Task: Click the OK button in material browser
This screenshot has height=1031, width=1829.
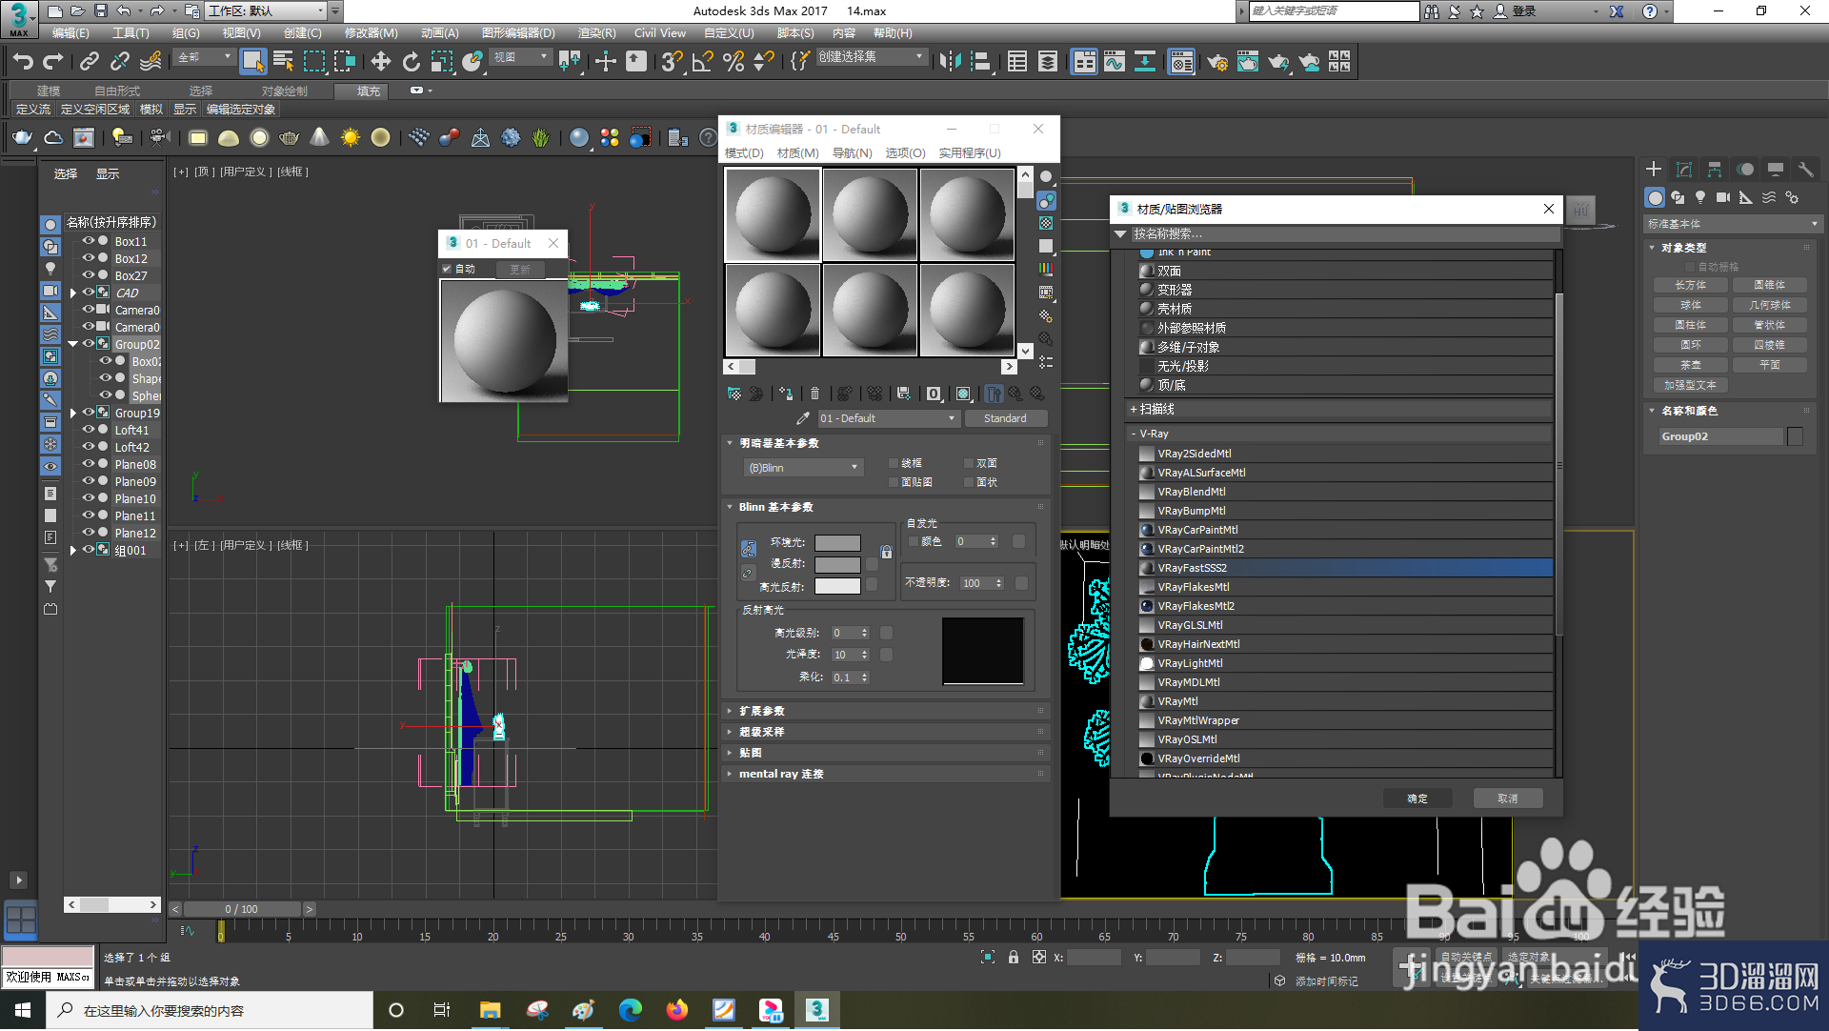Action: coord(1417,799)
